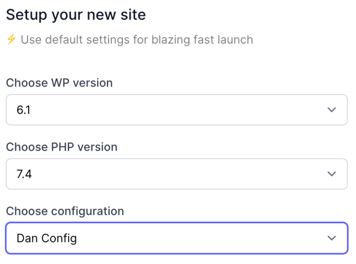Expand WordPress version options showing 6.1

pyautogui.click(x=177, y=110)
